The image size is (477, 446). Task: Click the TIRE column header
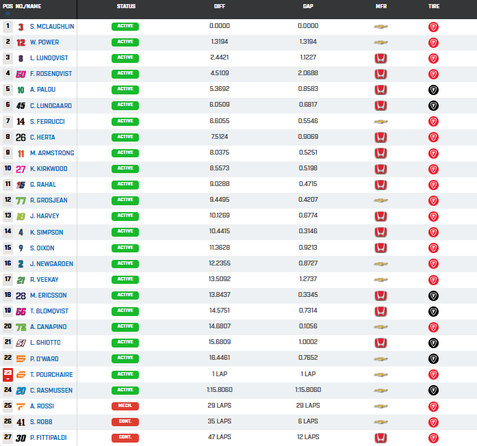(433, 6)
